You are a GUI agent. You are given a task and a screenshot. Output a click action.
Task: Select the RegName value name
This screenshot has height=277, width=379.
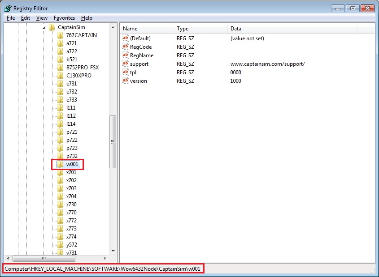tap(142, 55)
